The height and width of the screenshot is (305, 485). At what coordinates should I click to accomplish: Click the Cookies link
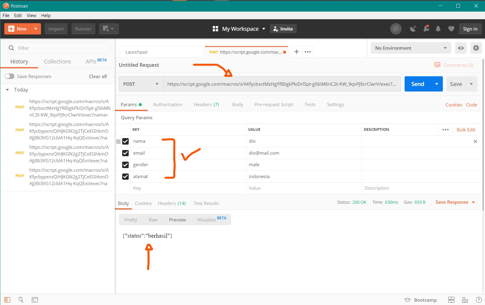click(x=454, y=105)
